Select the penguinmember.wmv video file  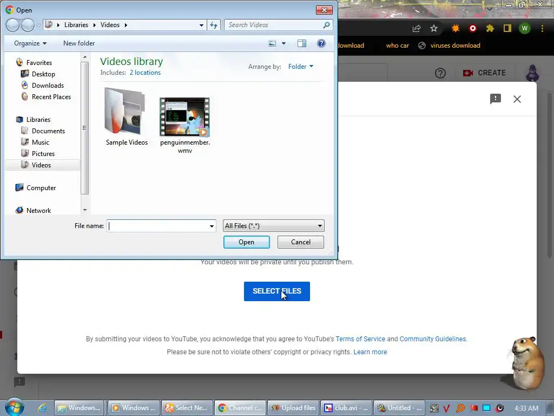(185, 126)
